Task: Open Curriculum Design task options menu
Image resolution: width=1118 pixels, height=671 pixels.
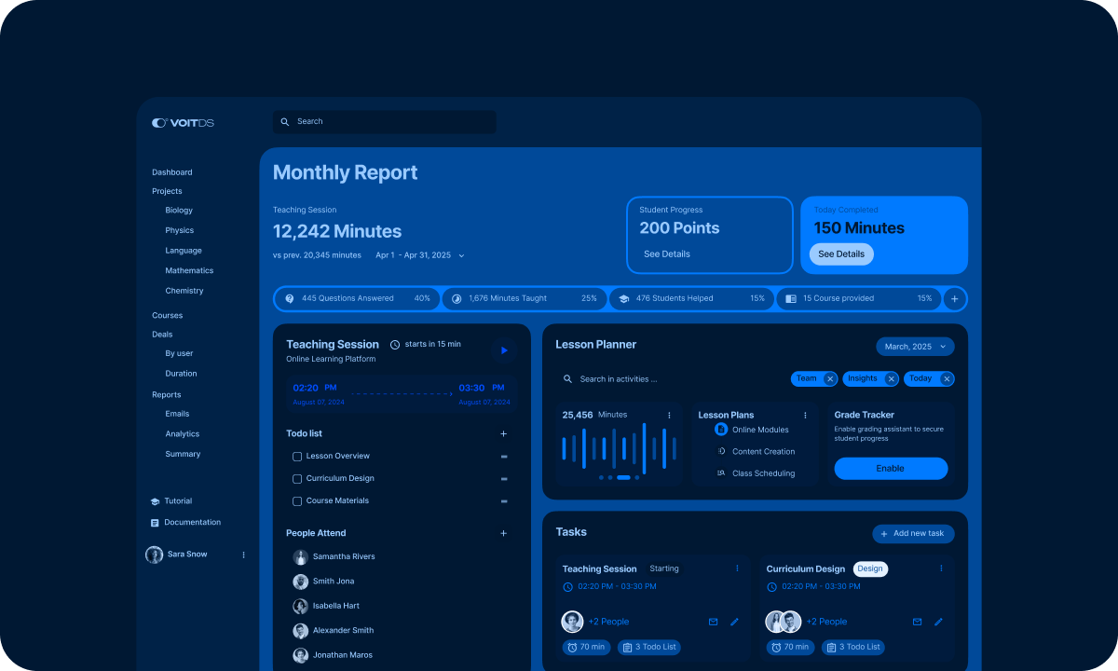Action: pyautogui.click(x=941, y=568)
